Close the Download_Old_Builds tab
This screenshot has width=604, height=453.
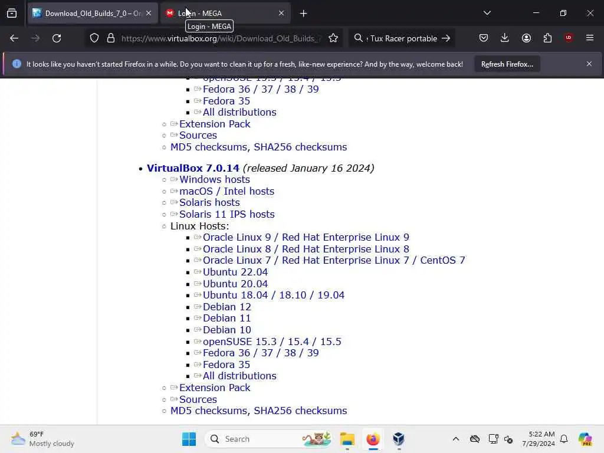(x=149, y=14)
